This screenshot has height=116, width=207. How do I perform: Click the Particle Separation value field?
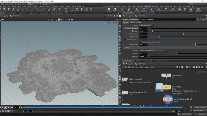point(144,28)
